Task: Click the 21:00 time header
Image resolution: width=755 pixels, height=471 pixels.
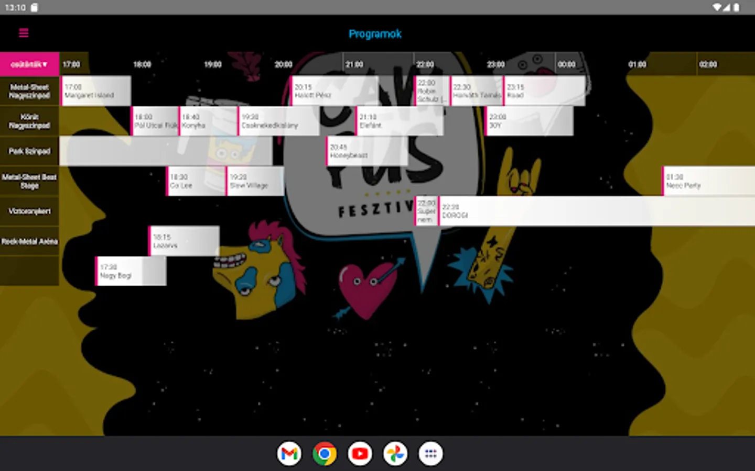Action: [354, 64]
